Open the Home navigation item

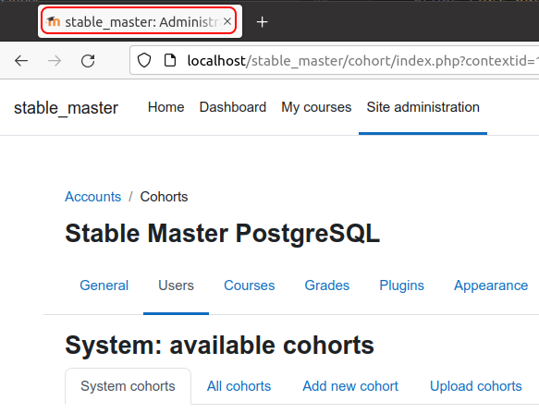point(166,107)
